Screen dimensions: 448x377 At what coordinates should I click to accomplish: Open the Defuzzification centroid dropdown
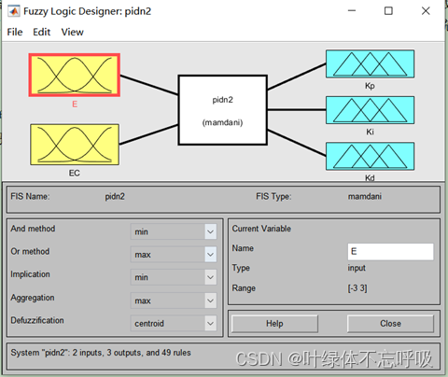point(174,323)
